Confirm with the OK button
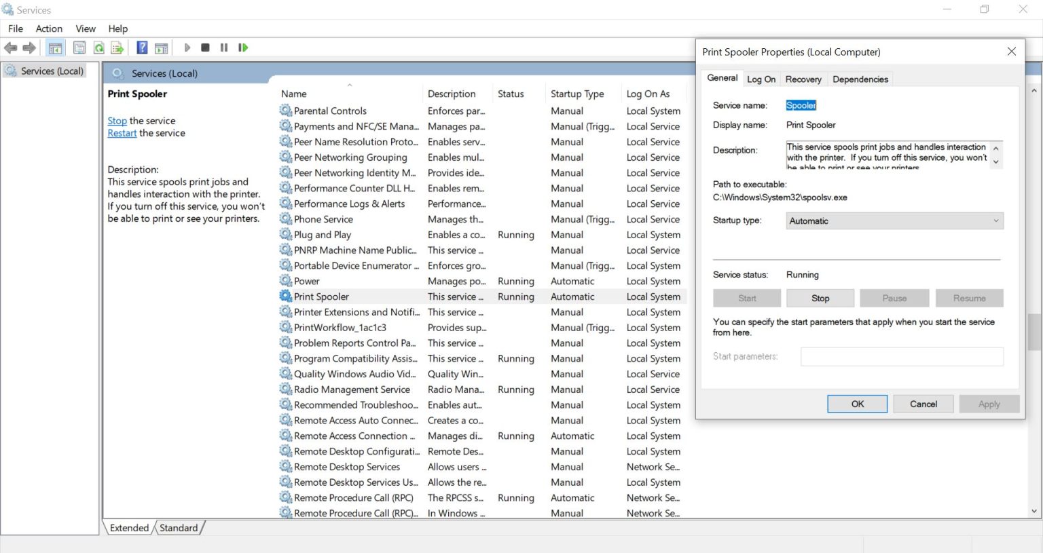1043x553 pixels. (858, 404)
